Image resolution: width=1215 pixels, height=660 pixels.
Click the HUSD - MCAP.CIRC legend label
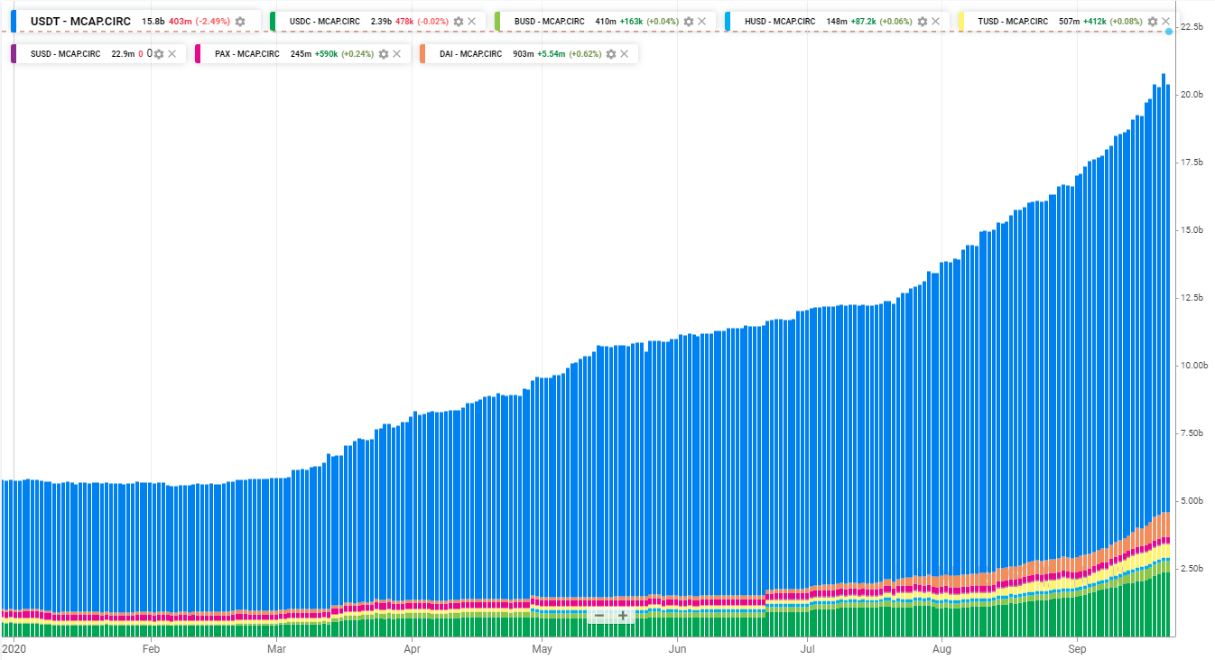(x=780, y=22)
